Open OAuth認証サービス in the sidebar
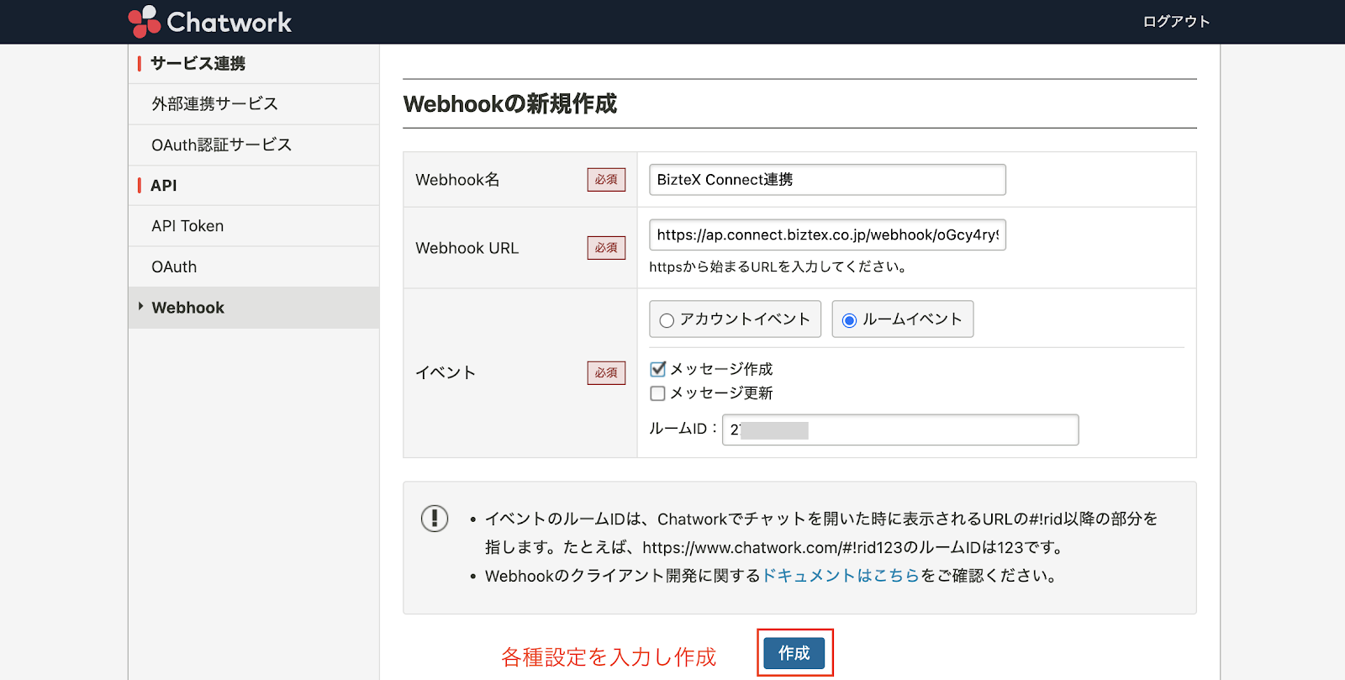Screen dimensions: 1345x680 (254, 145)
